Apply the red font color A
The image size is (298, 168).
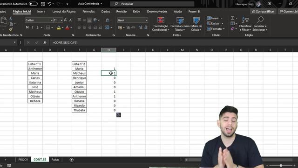(x=67, y=28)
